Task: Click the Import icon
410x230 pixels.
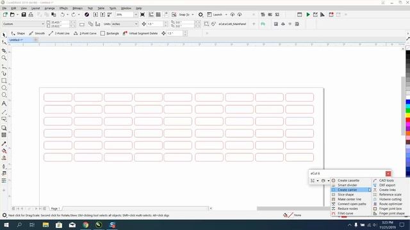Action: click(x=95, y=15)
